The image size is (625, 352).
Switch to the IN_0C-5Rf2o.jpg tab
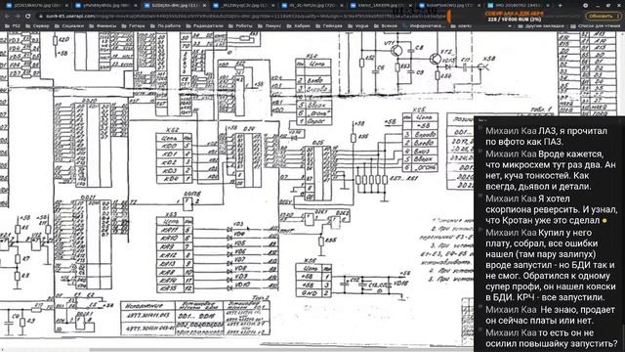click(x=312, y=6)
